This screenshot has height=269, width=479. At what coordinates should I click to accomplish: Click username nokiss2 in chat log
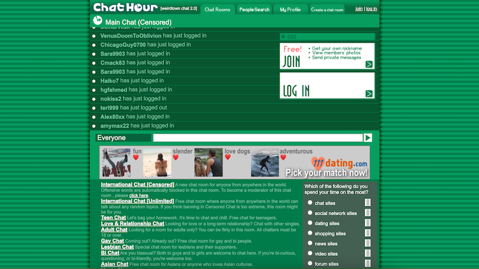(111, 99)
